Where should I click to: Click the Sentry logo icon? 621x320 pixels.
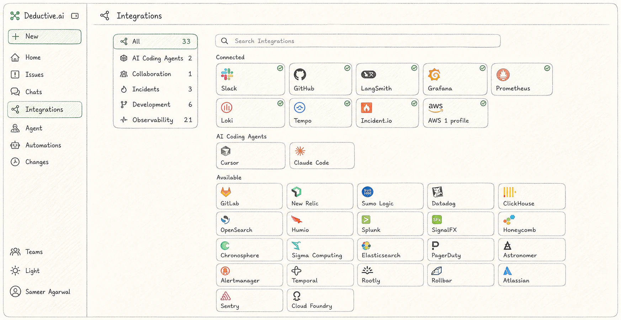(x=225, y=296)
